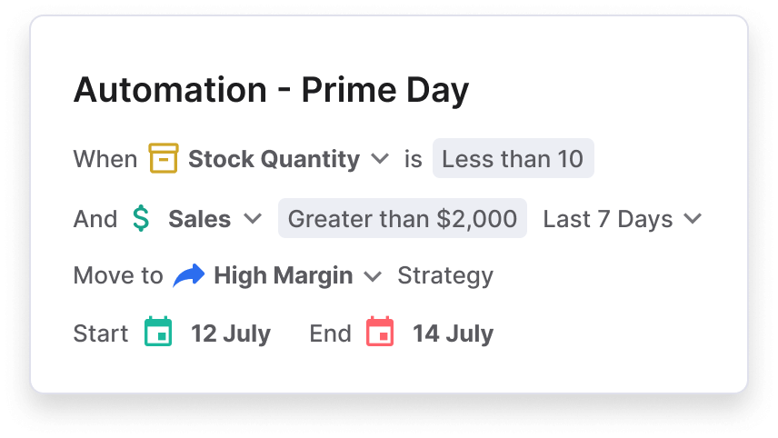Screen dimensions: 778x438
Task: Open the red end date calendar icon
Action: pyautogui.click(x=380, y=332)
